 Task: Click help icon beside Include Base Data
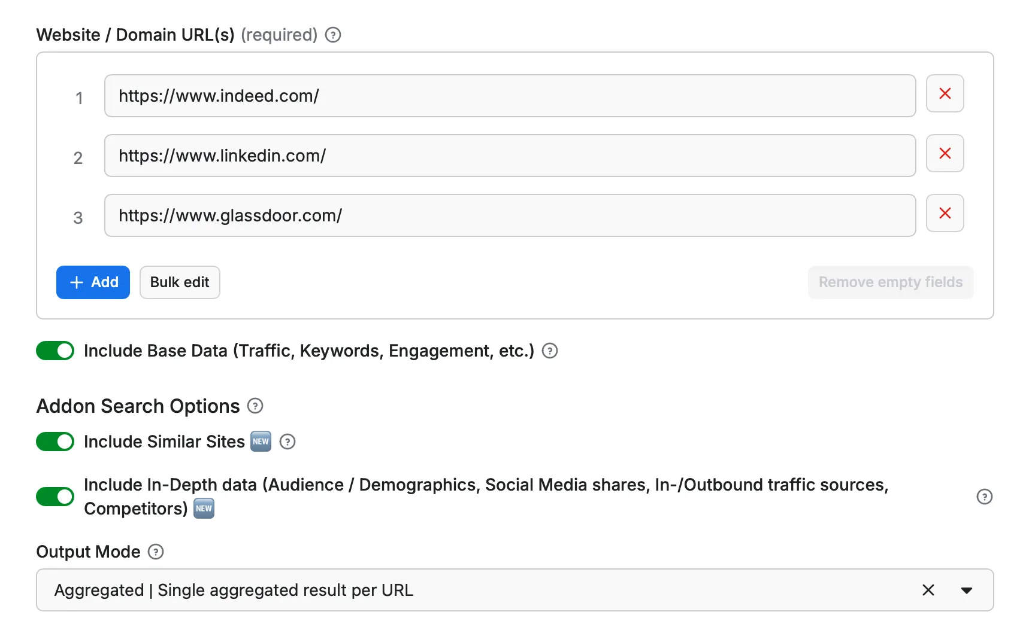pyautogui.click(x=549, y=351)
